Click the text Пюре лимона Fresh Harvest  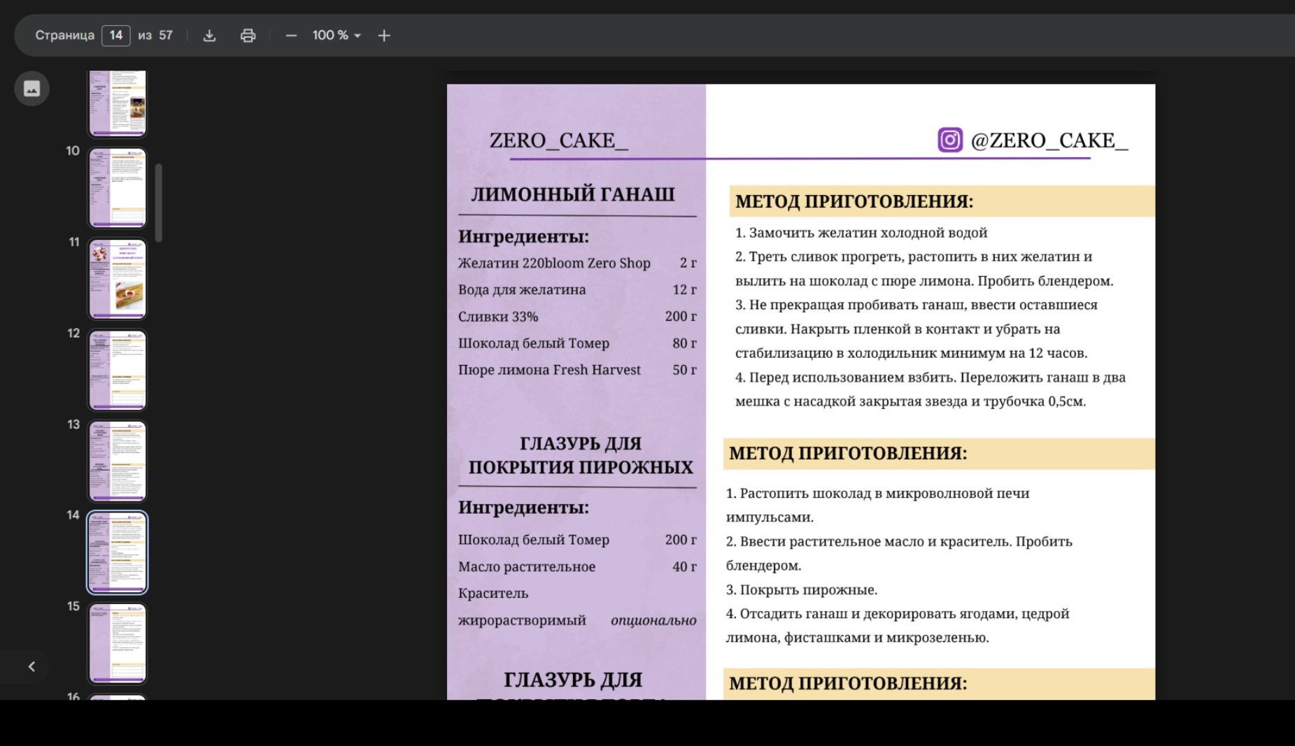coord(549,370)
